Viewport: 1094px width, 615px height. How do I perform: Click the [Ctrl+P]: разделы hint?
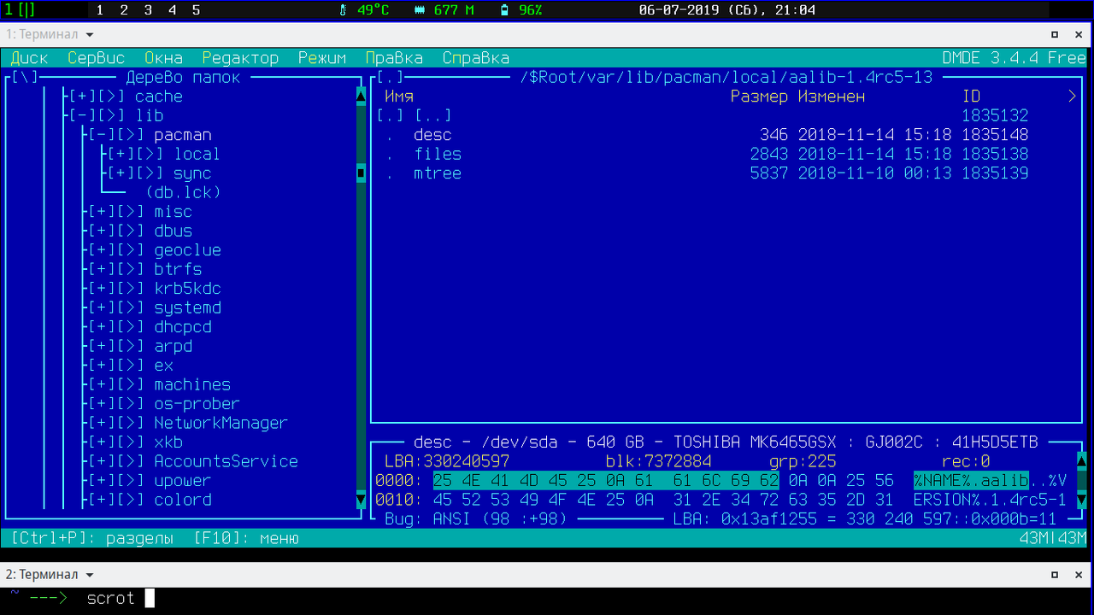pos(92,539)
